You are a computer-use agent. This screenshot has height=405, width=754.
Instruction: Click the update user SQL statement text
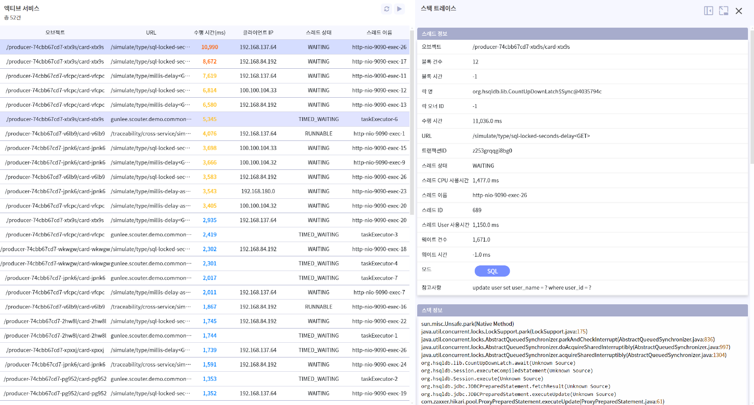[x=532, y=288]
